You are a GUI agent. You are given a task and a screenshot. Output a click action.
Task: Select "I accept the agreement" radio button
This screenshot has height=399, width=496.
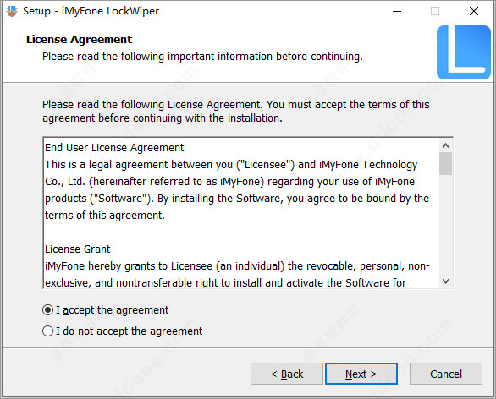[47, 310]
